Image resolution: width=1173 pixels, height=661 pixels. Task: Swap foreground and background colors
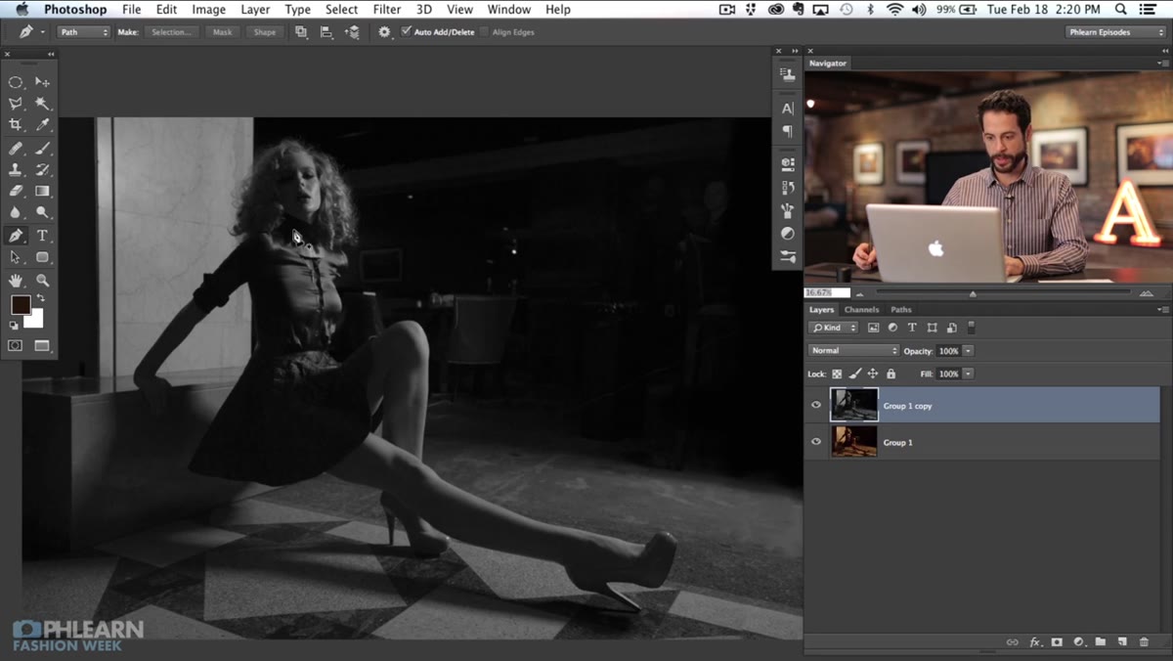[x=41, y=298]
